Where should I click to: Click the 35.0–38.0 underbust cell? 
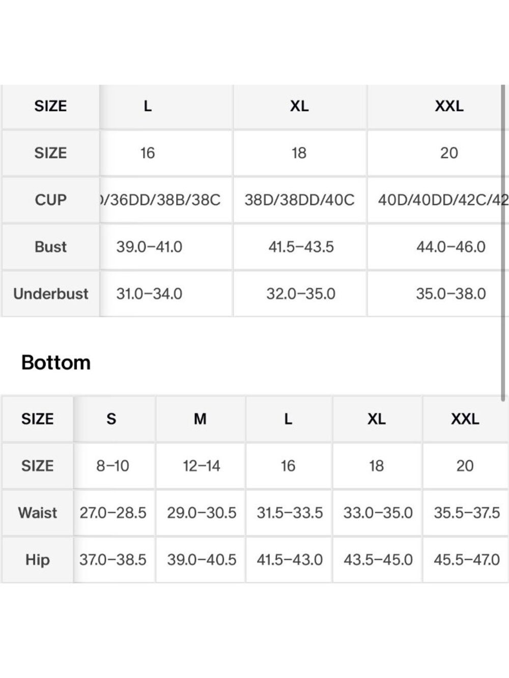pos(450,293)
